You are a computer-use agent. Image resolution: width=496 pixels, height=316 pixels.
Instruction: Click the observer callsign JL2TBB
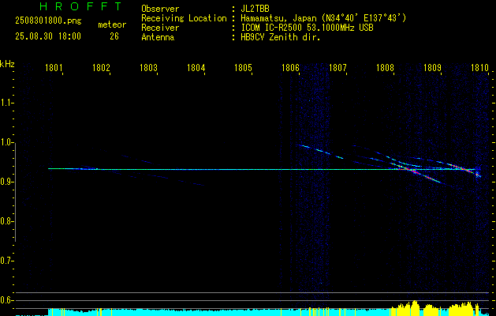[x=255, y=9]
